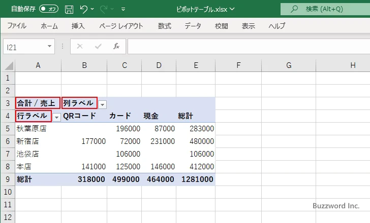The width and height of the screenshot is (370, 223).
Task: Select column G header
Action: (x=289, y=65)
